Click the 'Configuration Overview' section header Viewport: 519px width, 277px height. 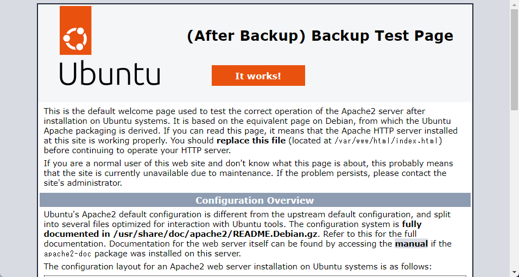tap(255, 200)
